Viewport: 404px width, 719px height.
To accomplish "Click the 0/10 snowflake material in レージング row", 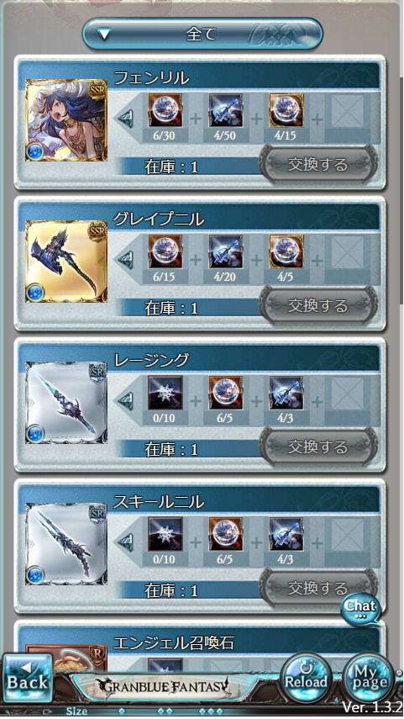I will tap(165, 393).
